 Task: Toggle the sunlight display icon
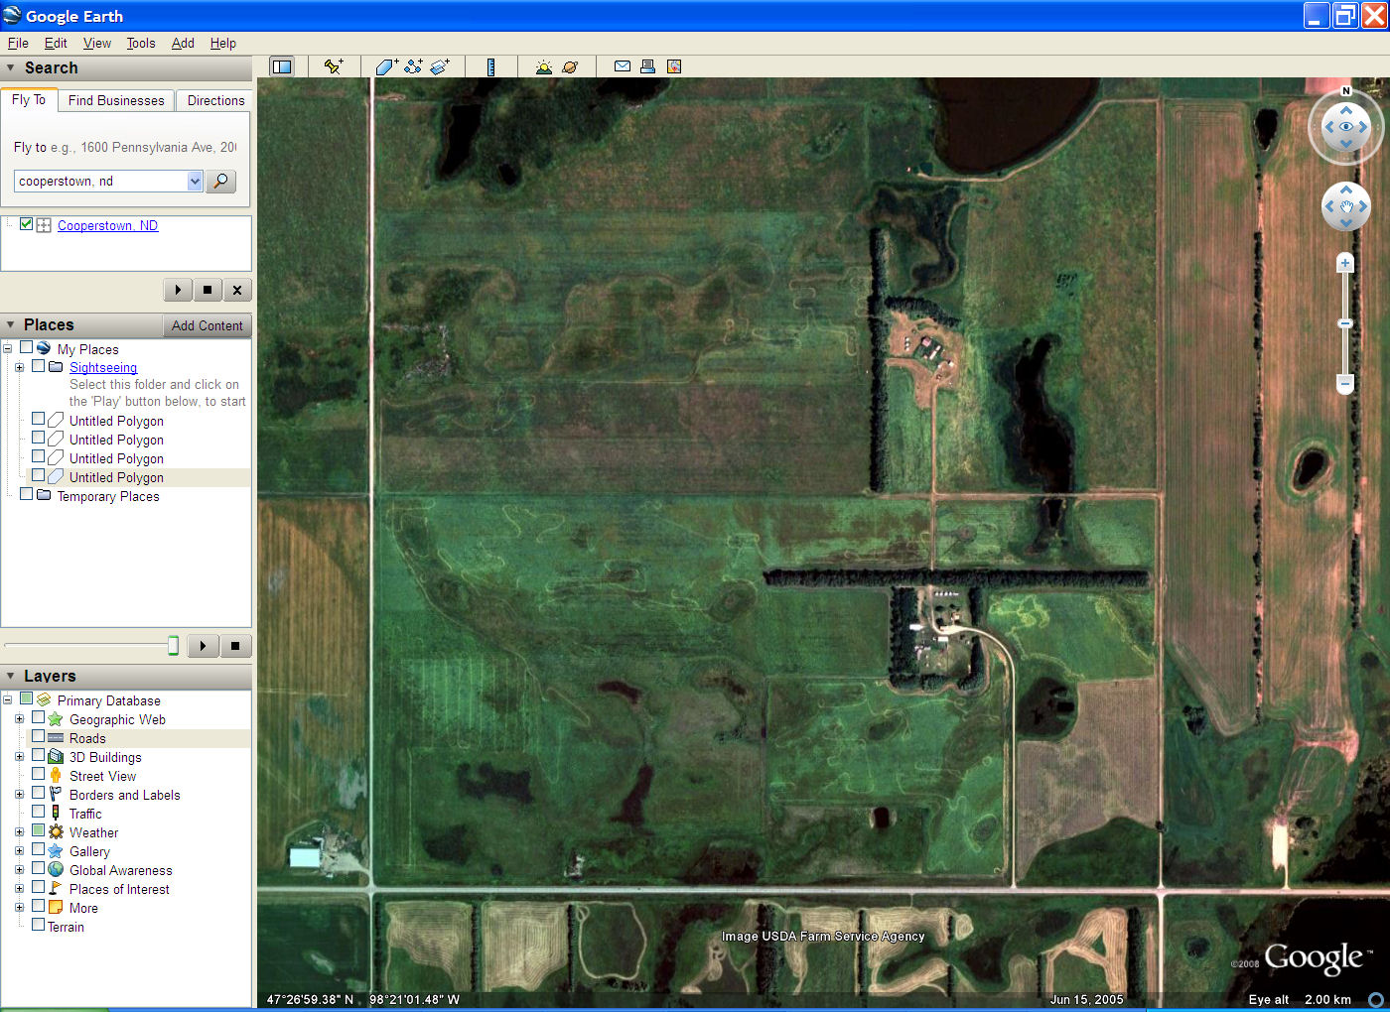[543, 66]
